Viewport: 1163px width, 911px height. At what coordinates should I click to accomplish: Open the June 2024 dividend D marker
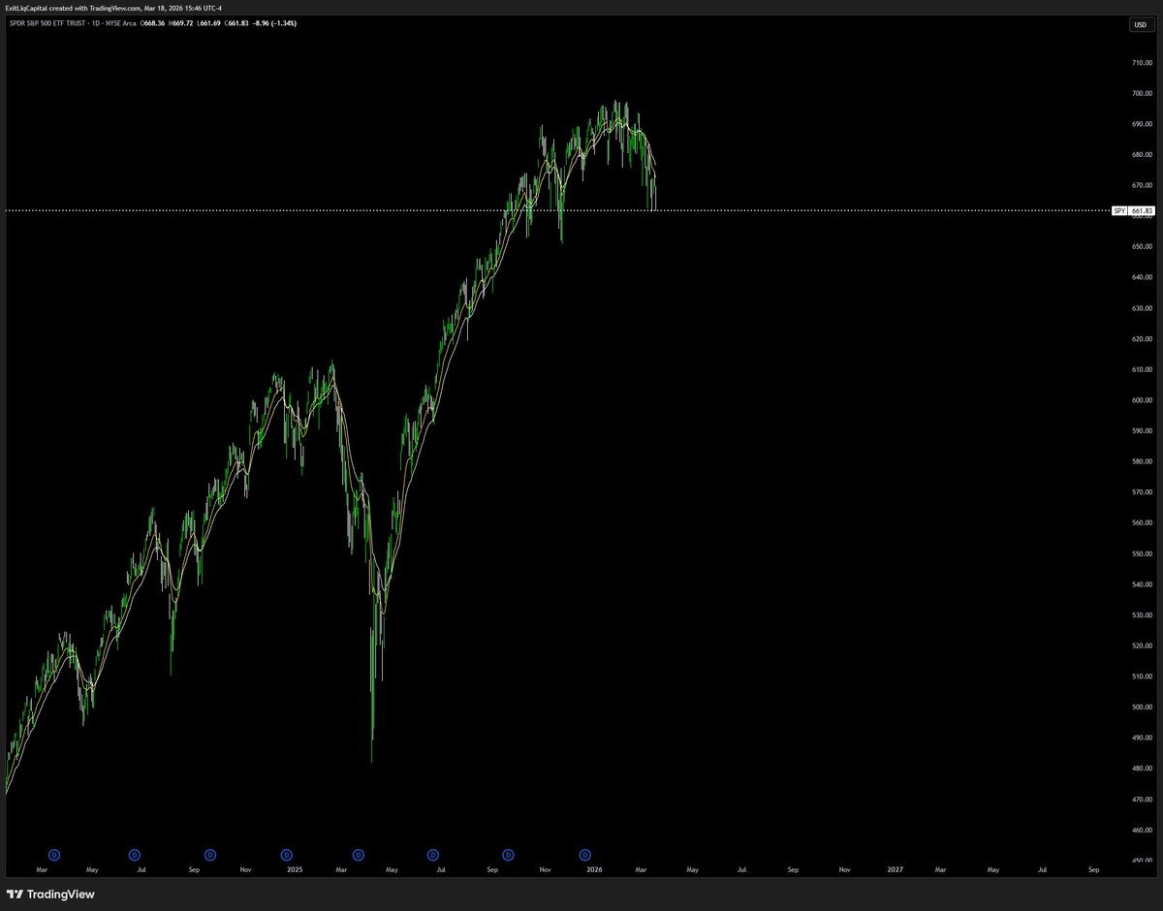click(135, 855)
